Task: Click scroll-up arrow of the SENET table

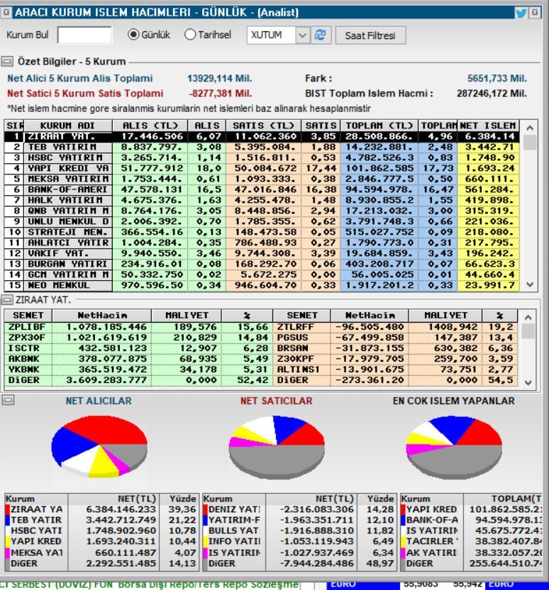Action: 528,317
